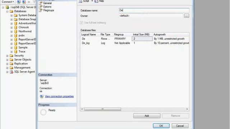Click the horizontal scrollbar thumb in files grid
Image resolution: width=230 pixels, height=129 pixels.
coord(102,109)
